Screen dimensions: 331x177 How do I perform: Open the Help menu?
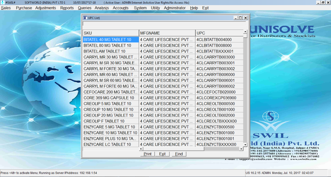pos(194,8)
